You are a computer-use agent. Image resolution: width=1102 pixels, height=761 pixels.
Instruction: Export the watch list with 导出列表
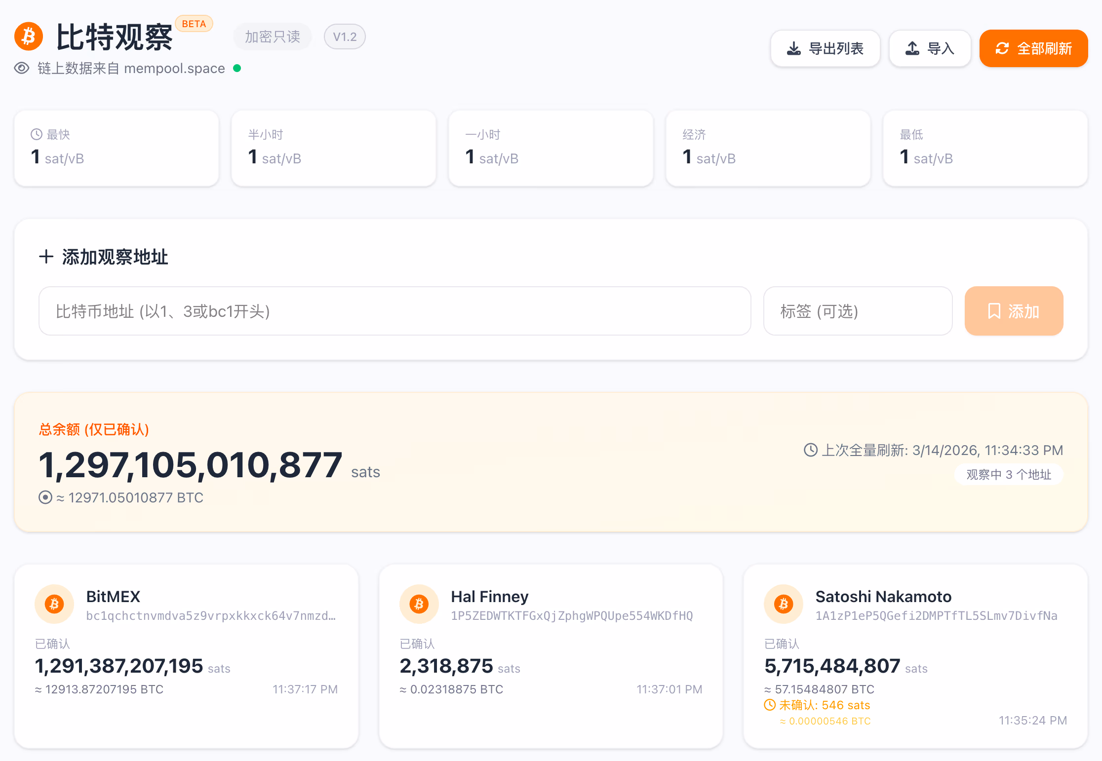(826, 48)
